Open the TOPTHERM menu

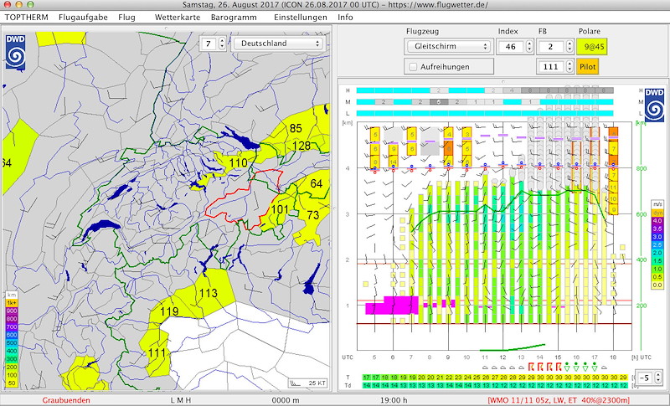(x=27, y=18)
